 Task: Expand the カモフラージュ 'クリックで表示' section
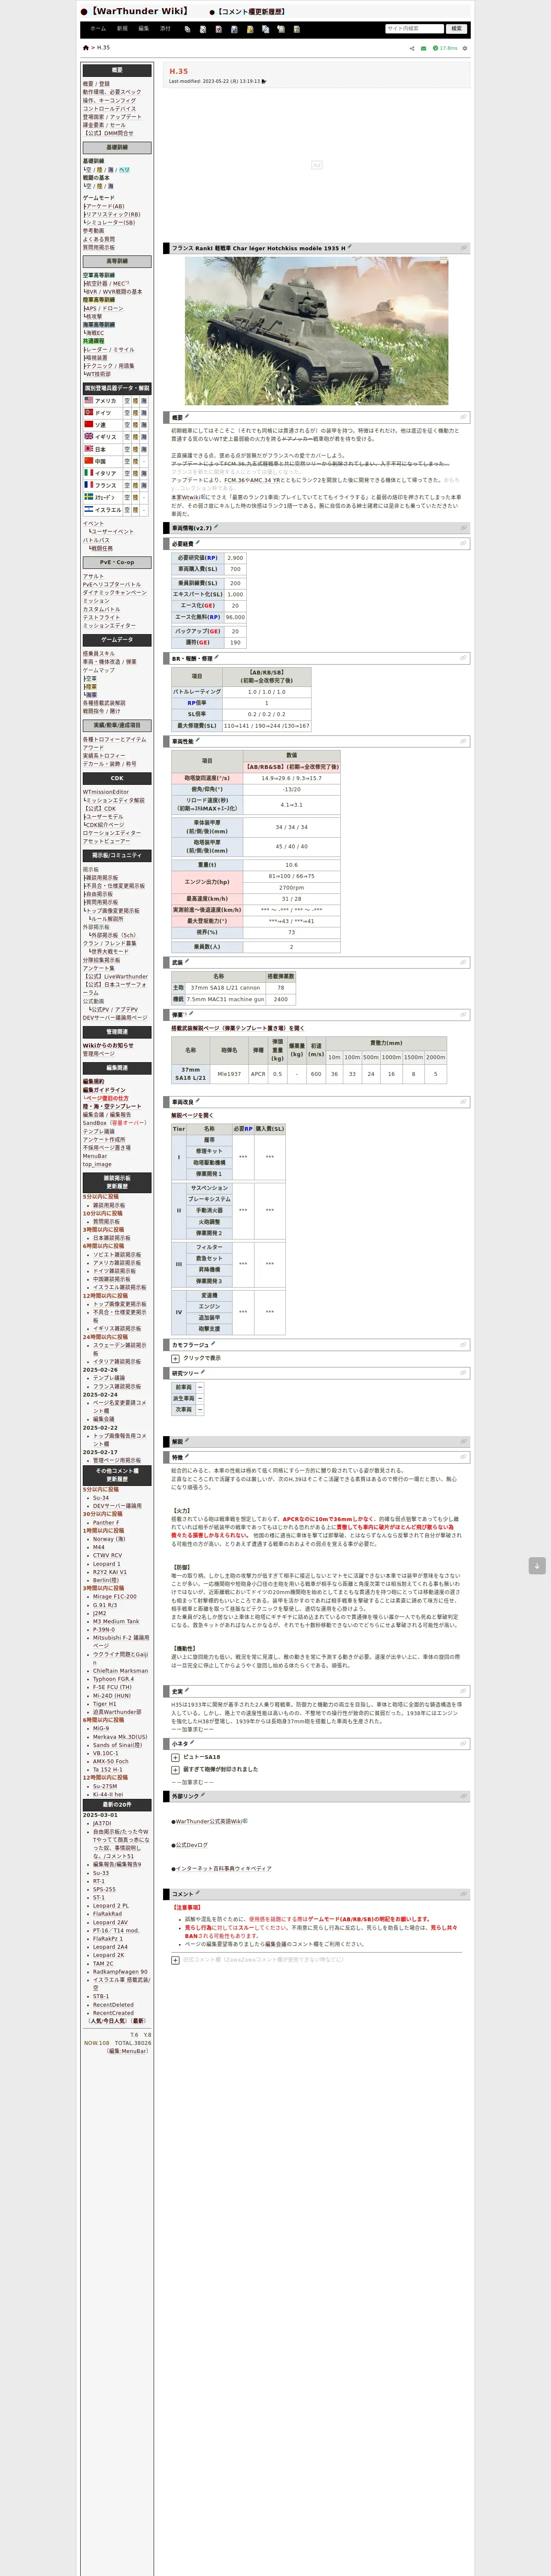[175, 1358]
